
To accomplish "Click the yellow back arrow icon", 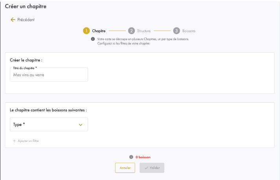I will tap(13, 20).
